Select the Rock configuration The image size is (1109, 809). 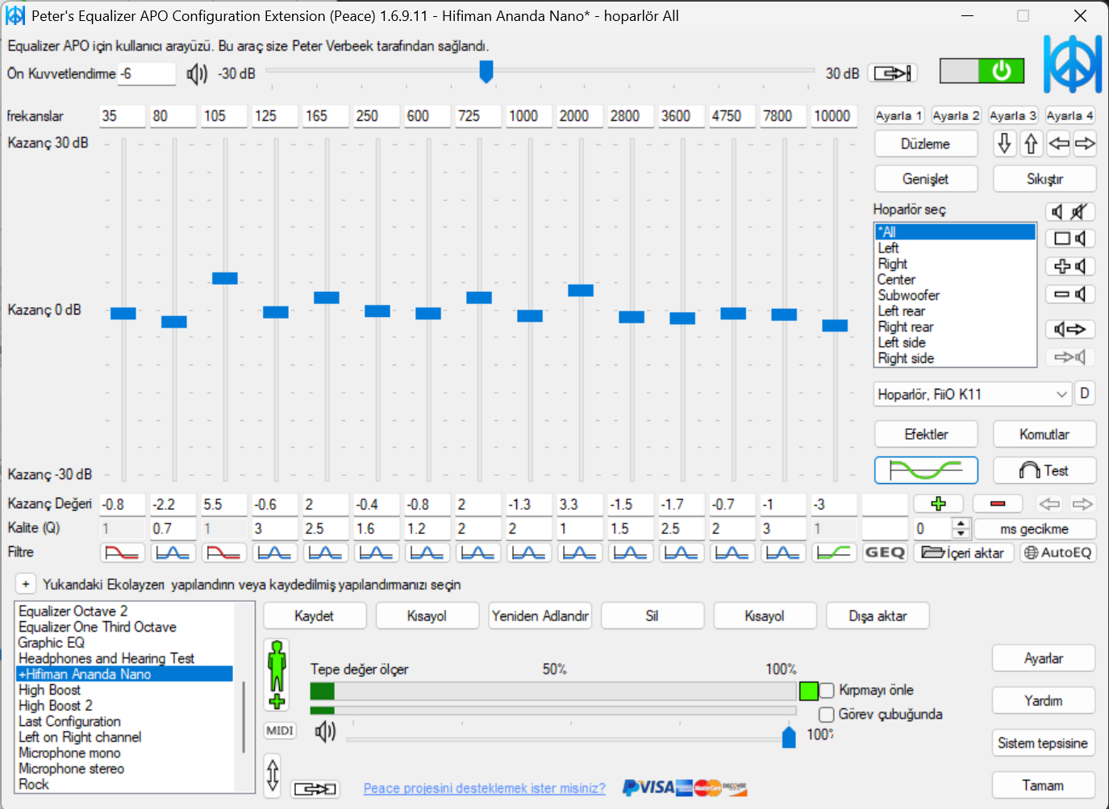coord(124,784)
